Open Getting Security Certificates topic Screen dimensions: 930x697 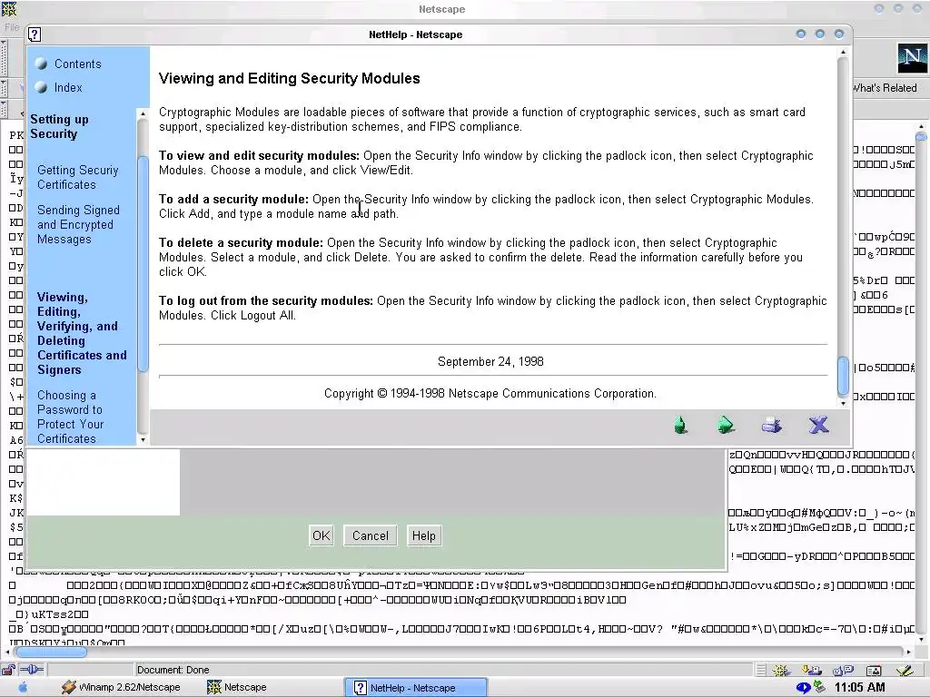tap(78, 177)
